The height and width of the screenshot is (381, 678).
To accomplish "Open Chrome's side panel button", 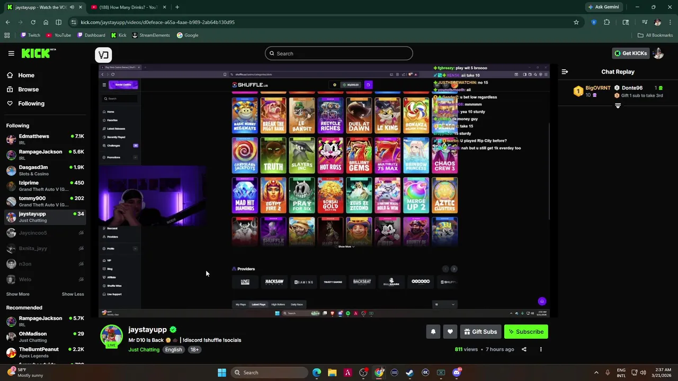I will 58,22.
